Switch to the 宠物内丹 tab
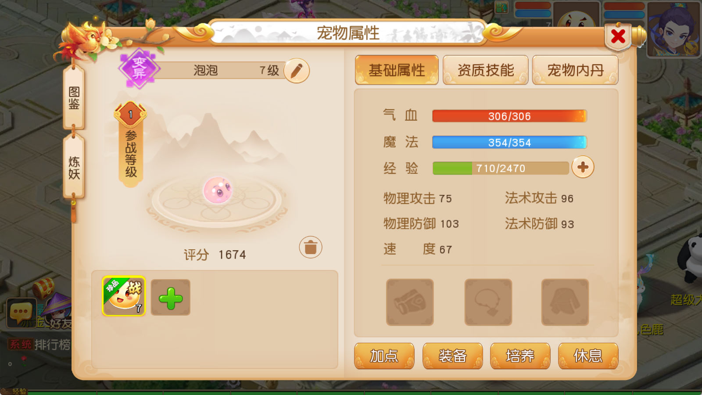This screenshot has width=702, height=395. pos(575,70)
